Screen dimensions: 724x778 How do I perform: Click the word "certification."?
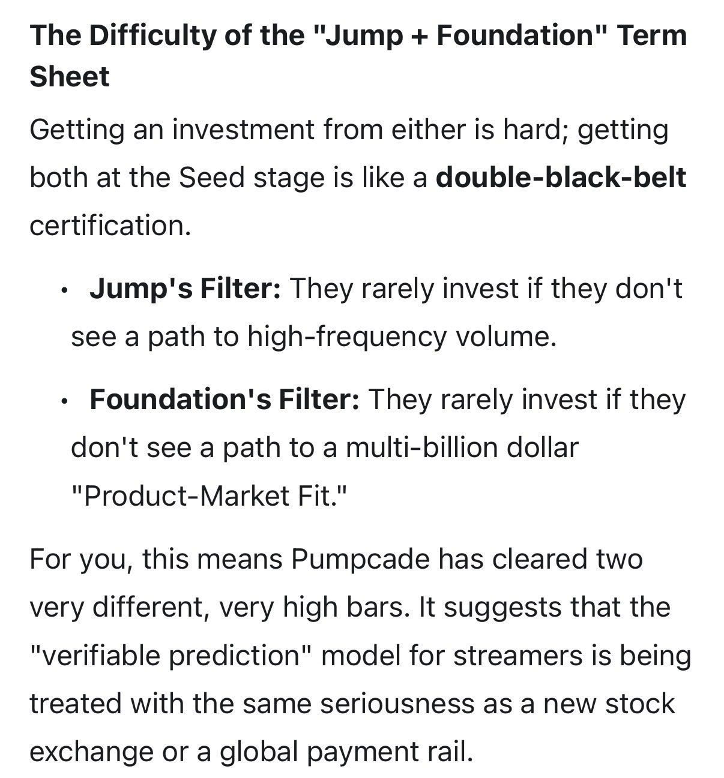pos(110,225)
